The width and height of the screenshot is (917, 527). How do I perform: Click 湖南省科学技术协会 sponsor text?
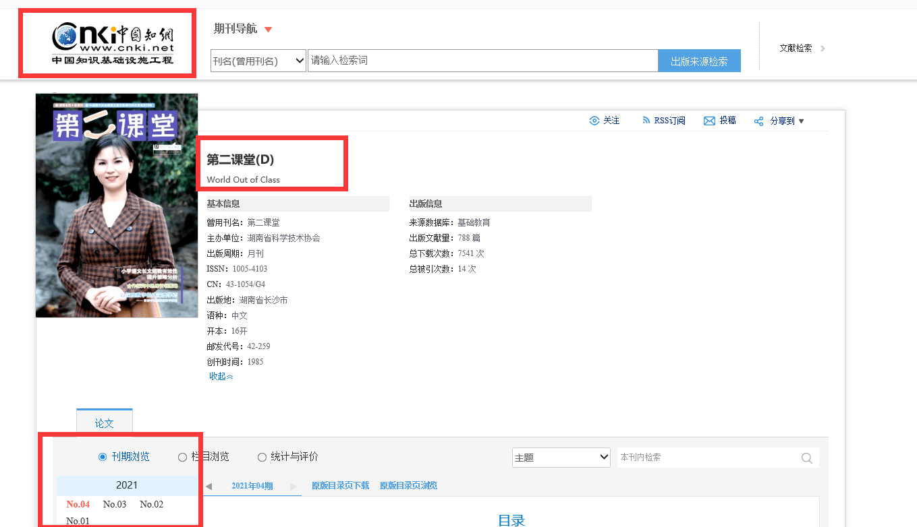(x=283, y=238)
